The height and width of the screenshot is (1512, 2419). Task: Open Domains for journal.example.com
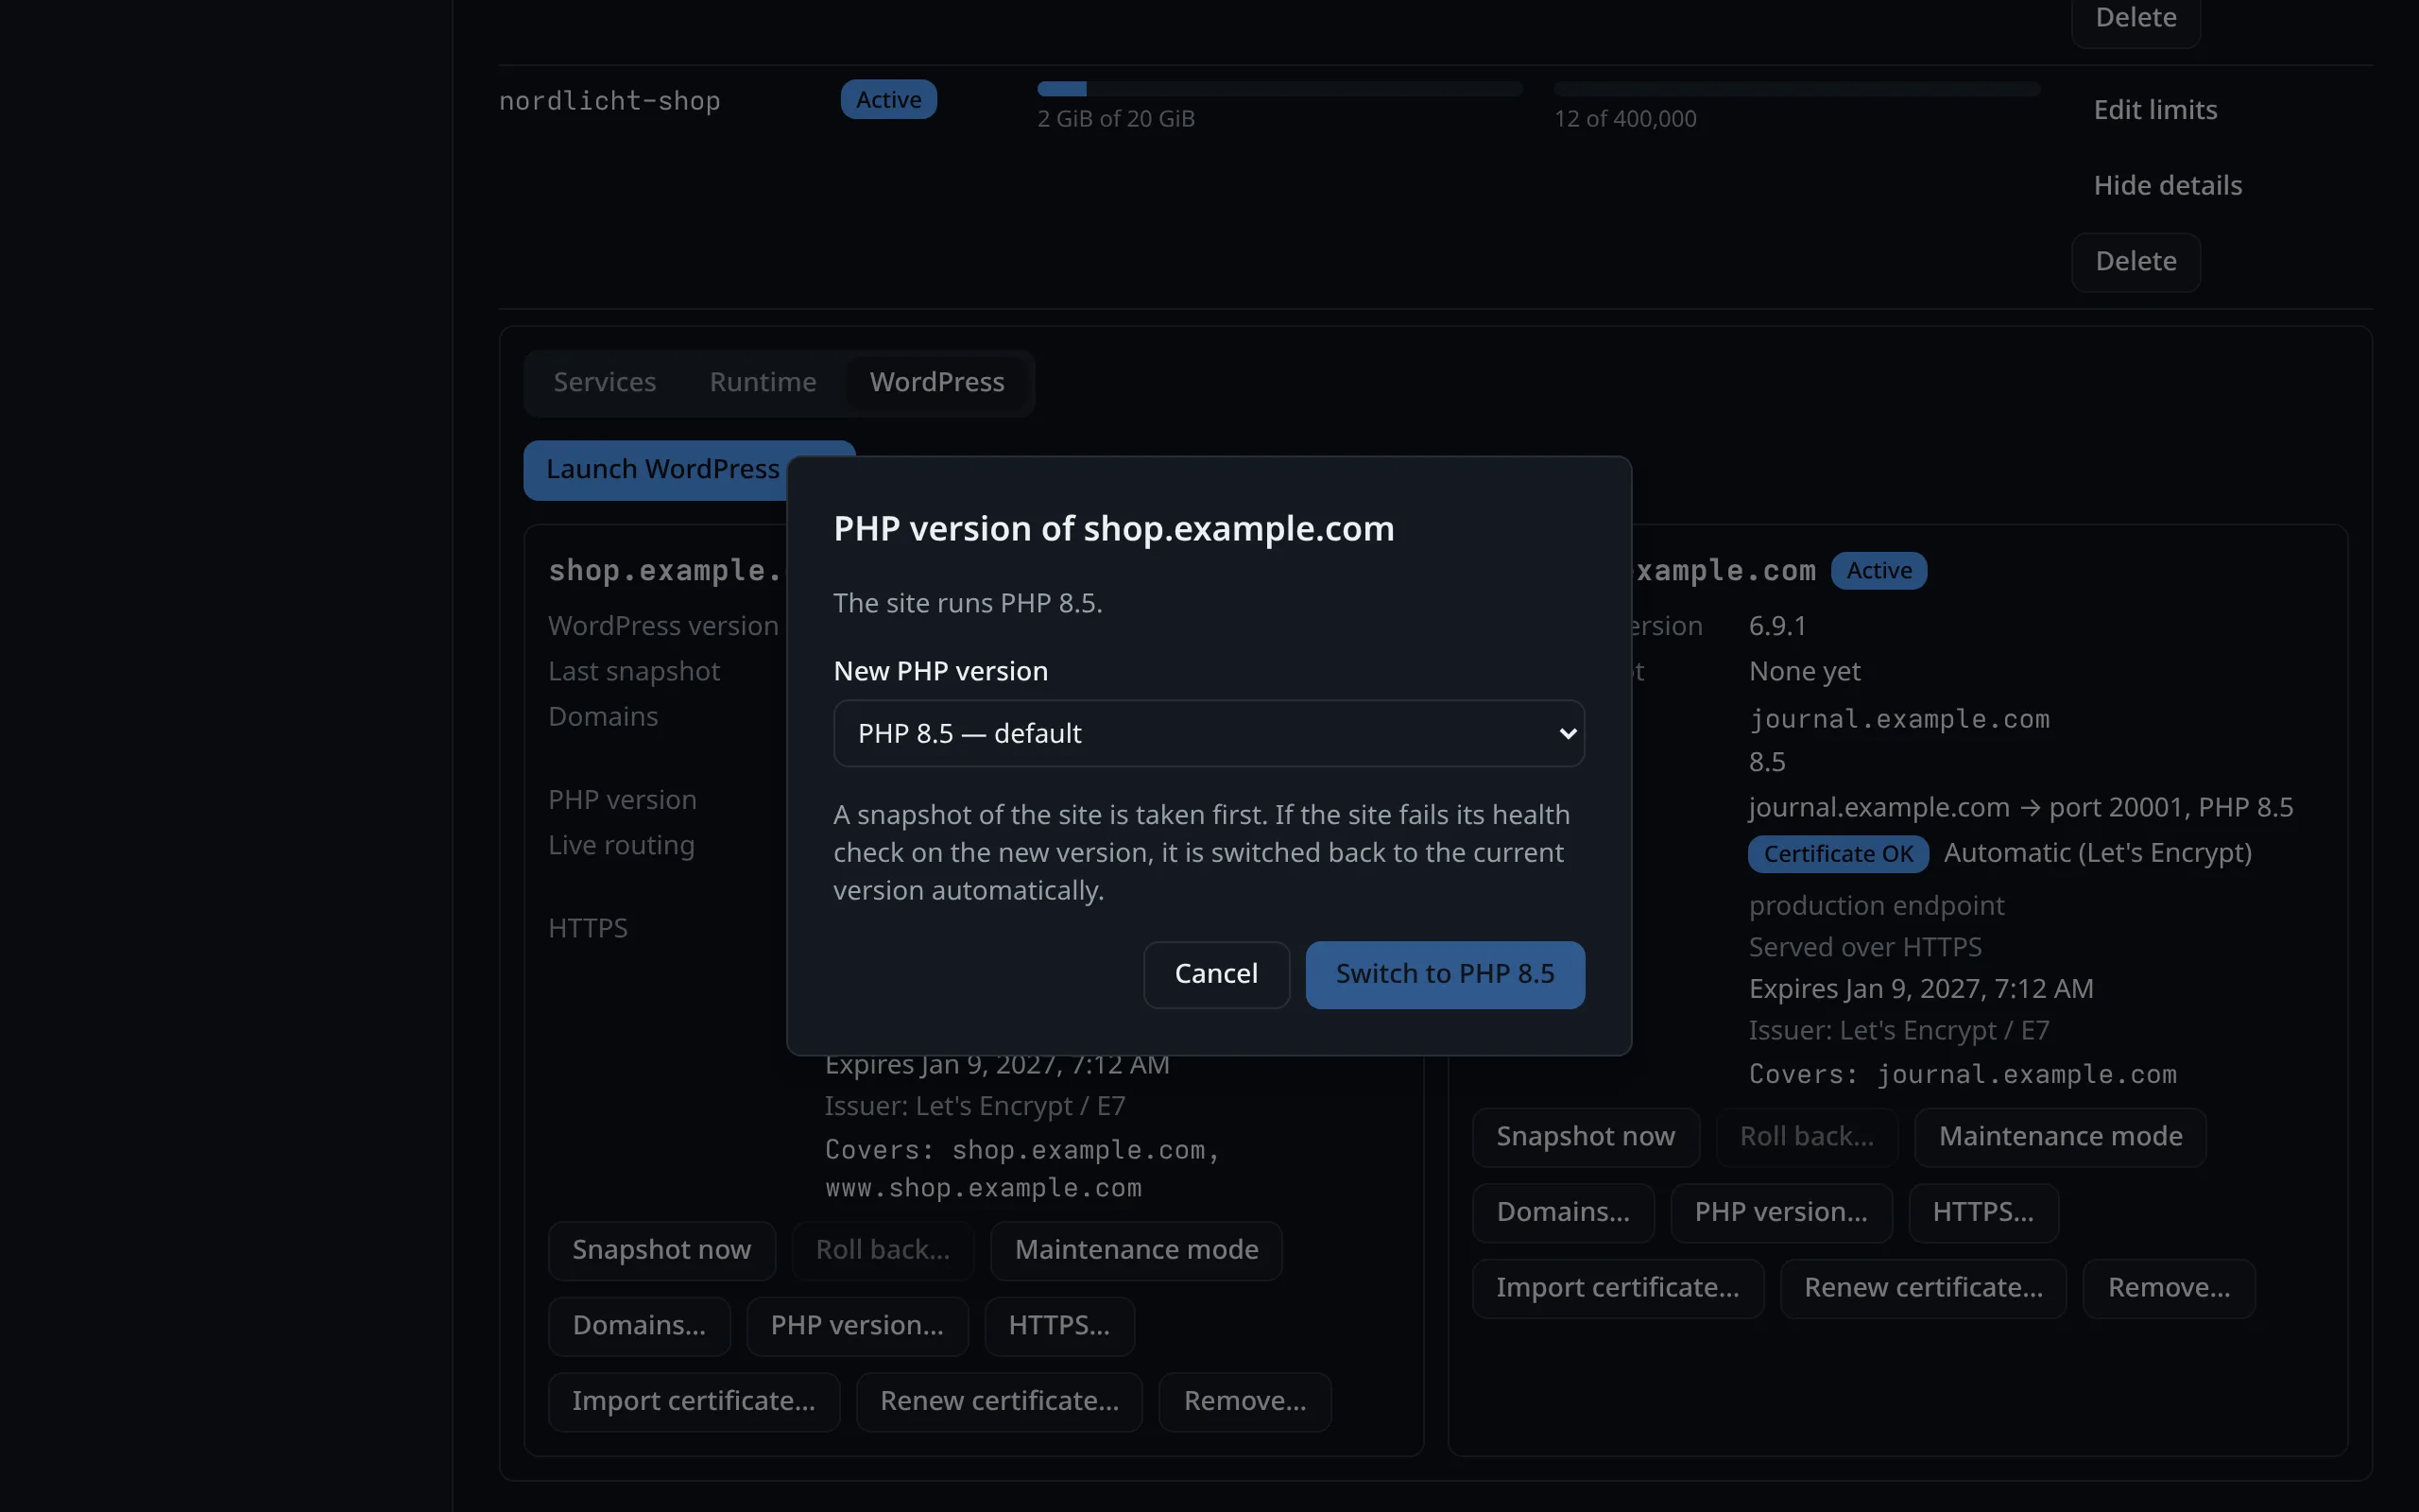1562,1212
